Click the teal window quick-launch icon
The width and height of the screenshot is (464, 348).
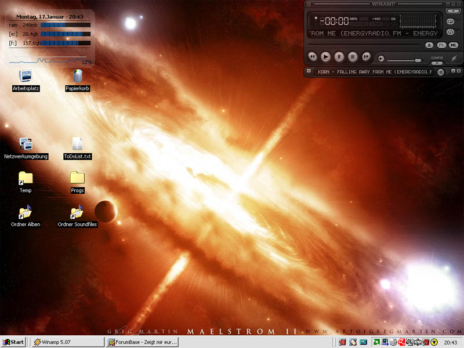(364, 342)
